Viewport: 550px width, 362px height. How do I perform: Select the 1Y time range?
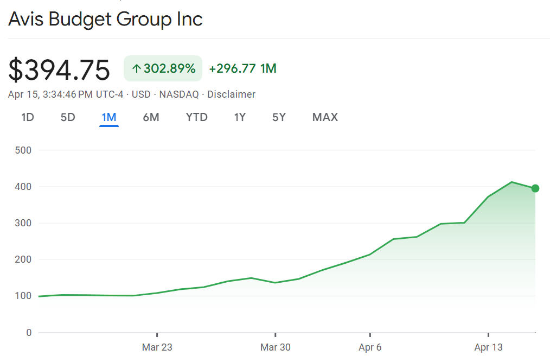(x=240, y=117)
